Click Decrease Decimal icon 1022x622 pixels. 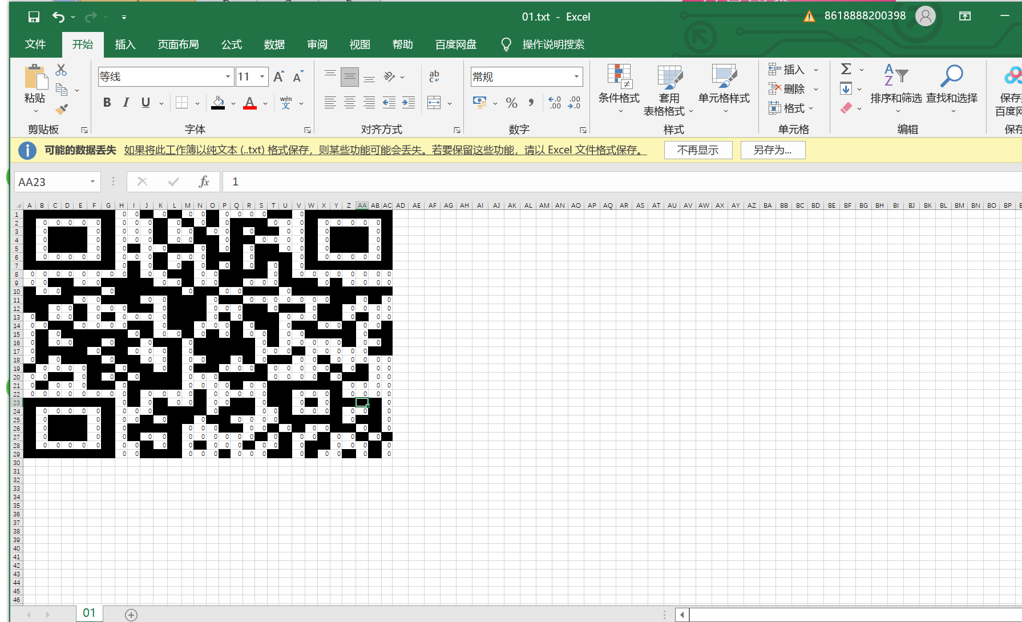574,103
